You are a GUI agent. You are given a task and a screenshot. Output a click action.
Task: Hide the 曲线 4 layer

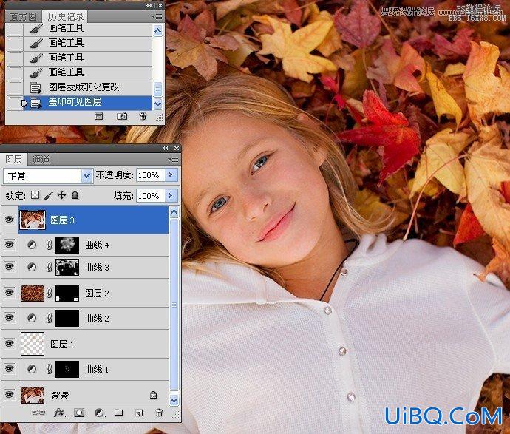point(9,244)
